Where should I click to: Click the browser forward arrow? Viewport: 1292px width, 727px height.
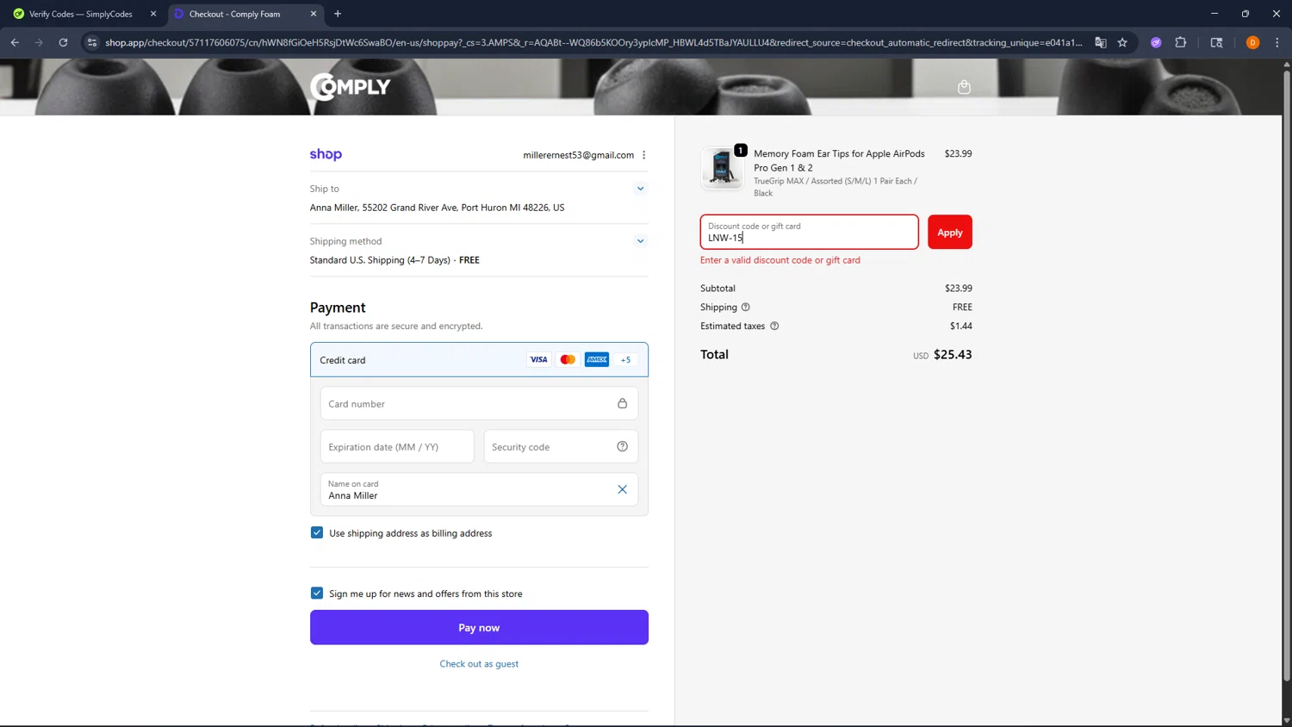coord(39,42)
